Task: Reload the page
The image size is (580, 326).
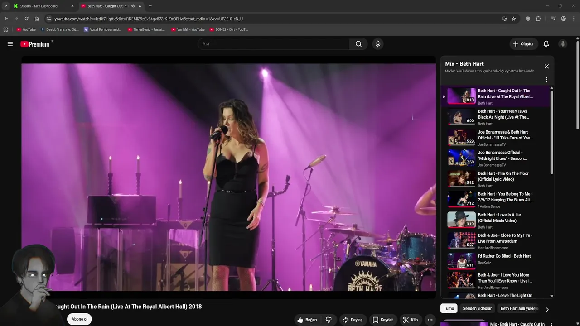Action: click(x=26, y=19)
